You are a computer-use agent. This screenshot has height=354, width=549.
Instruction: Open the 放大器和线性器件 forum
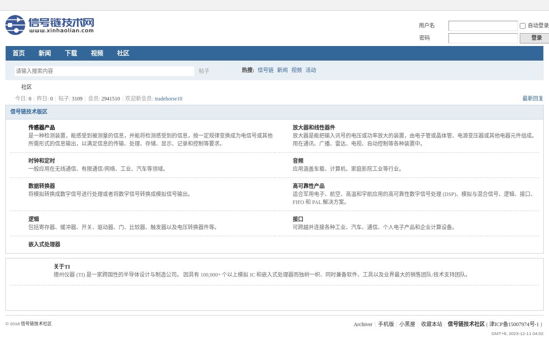313,128
